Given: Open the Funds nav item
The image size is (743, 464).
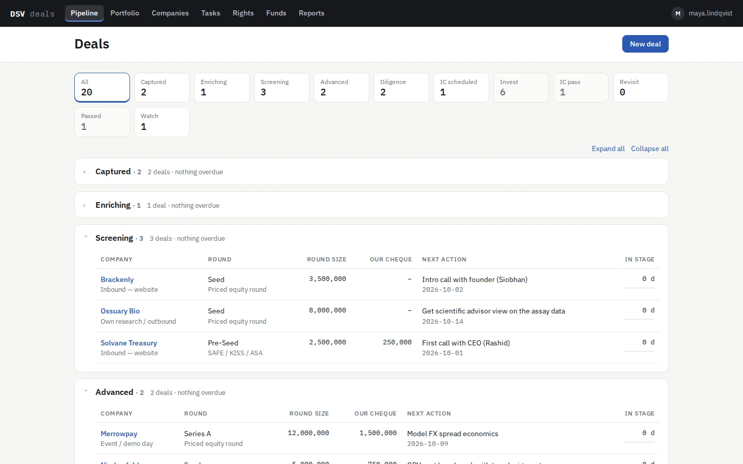Looking at the screenshot, I should point(276,13).
